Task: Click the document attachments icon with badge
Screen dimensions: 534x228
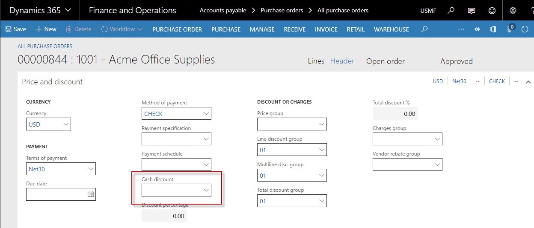Action: point(510,29)
